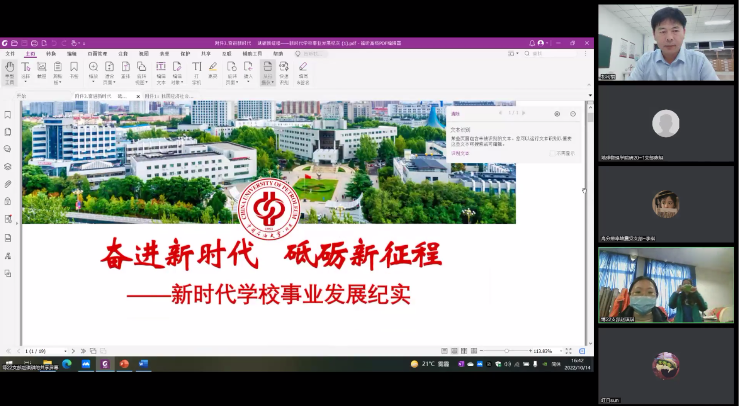Image resolution: width=739 pixels, height=406 pixels.
Task: Open Quick OCR (快速识别) tool
Action: (284, 72)
